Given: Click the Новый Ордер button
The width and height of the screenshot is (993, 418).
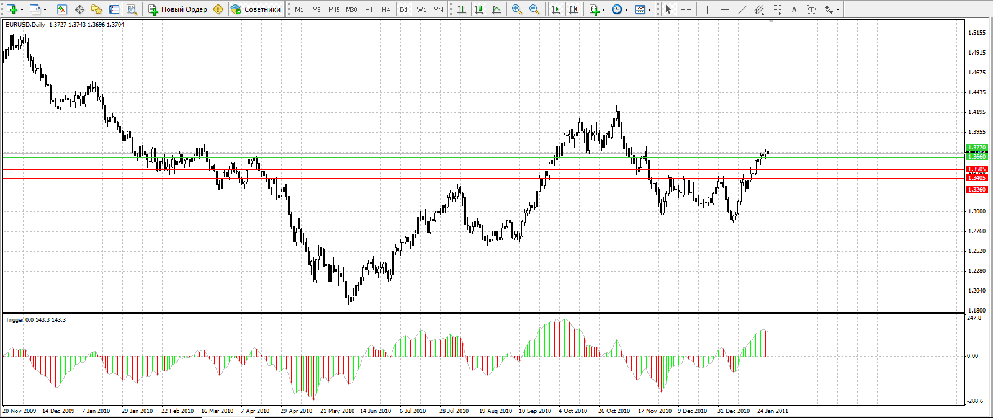Looking at the screenshot, I should (x=177, y=9).
